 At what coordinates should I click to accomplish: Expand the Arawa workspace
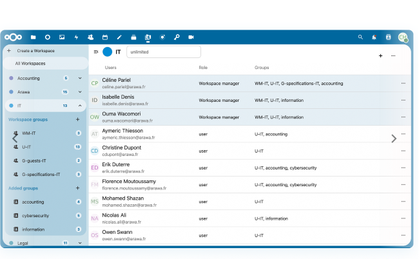tap(80, 92)
